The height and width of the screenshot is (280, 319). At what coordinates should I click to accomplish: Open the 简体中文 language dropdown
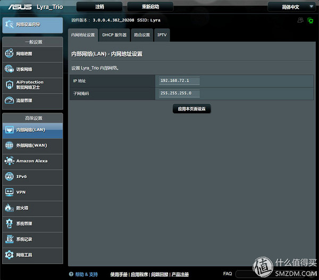tap(292, 7)
